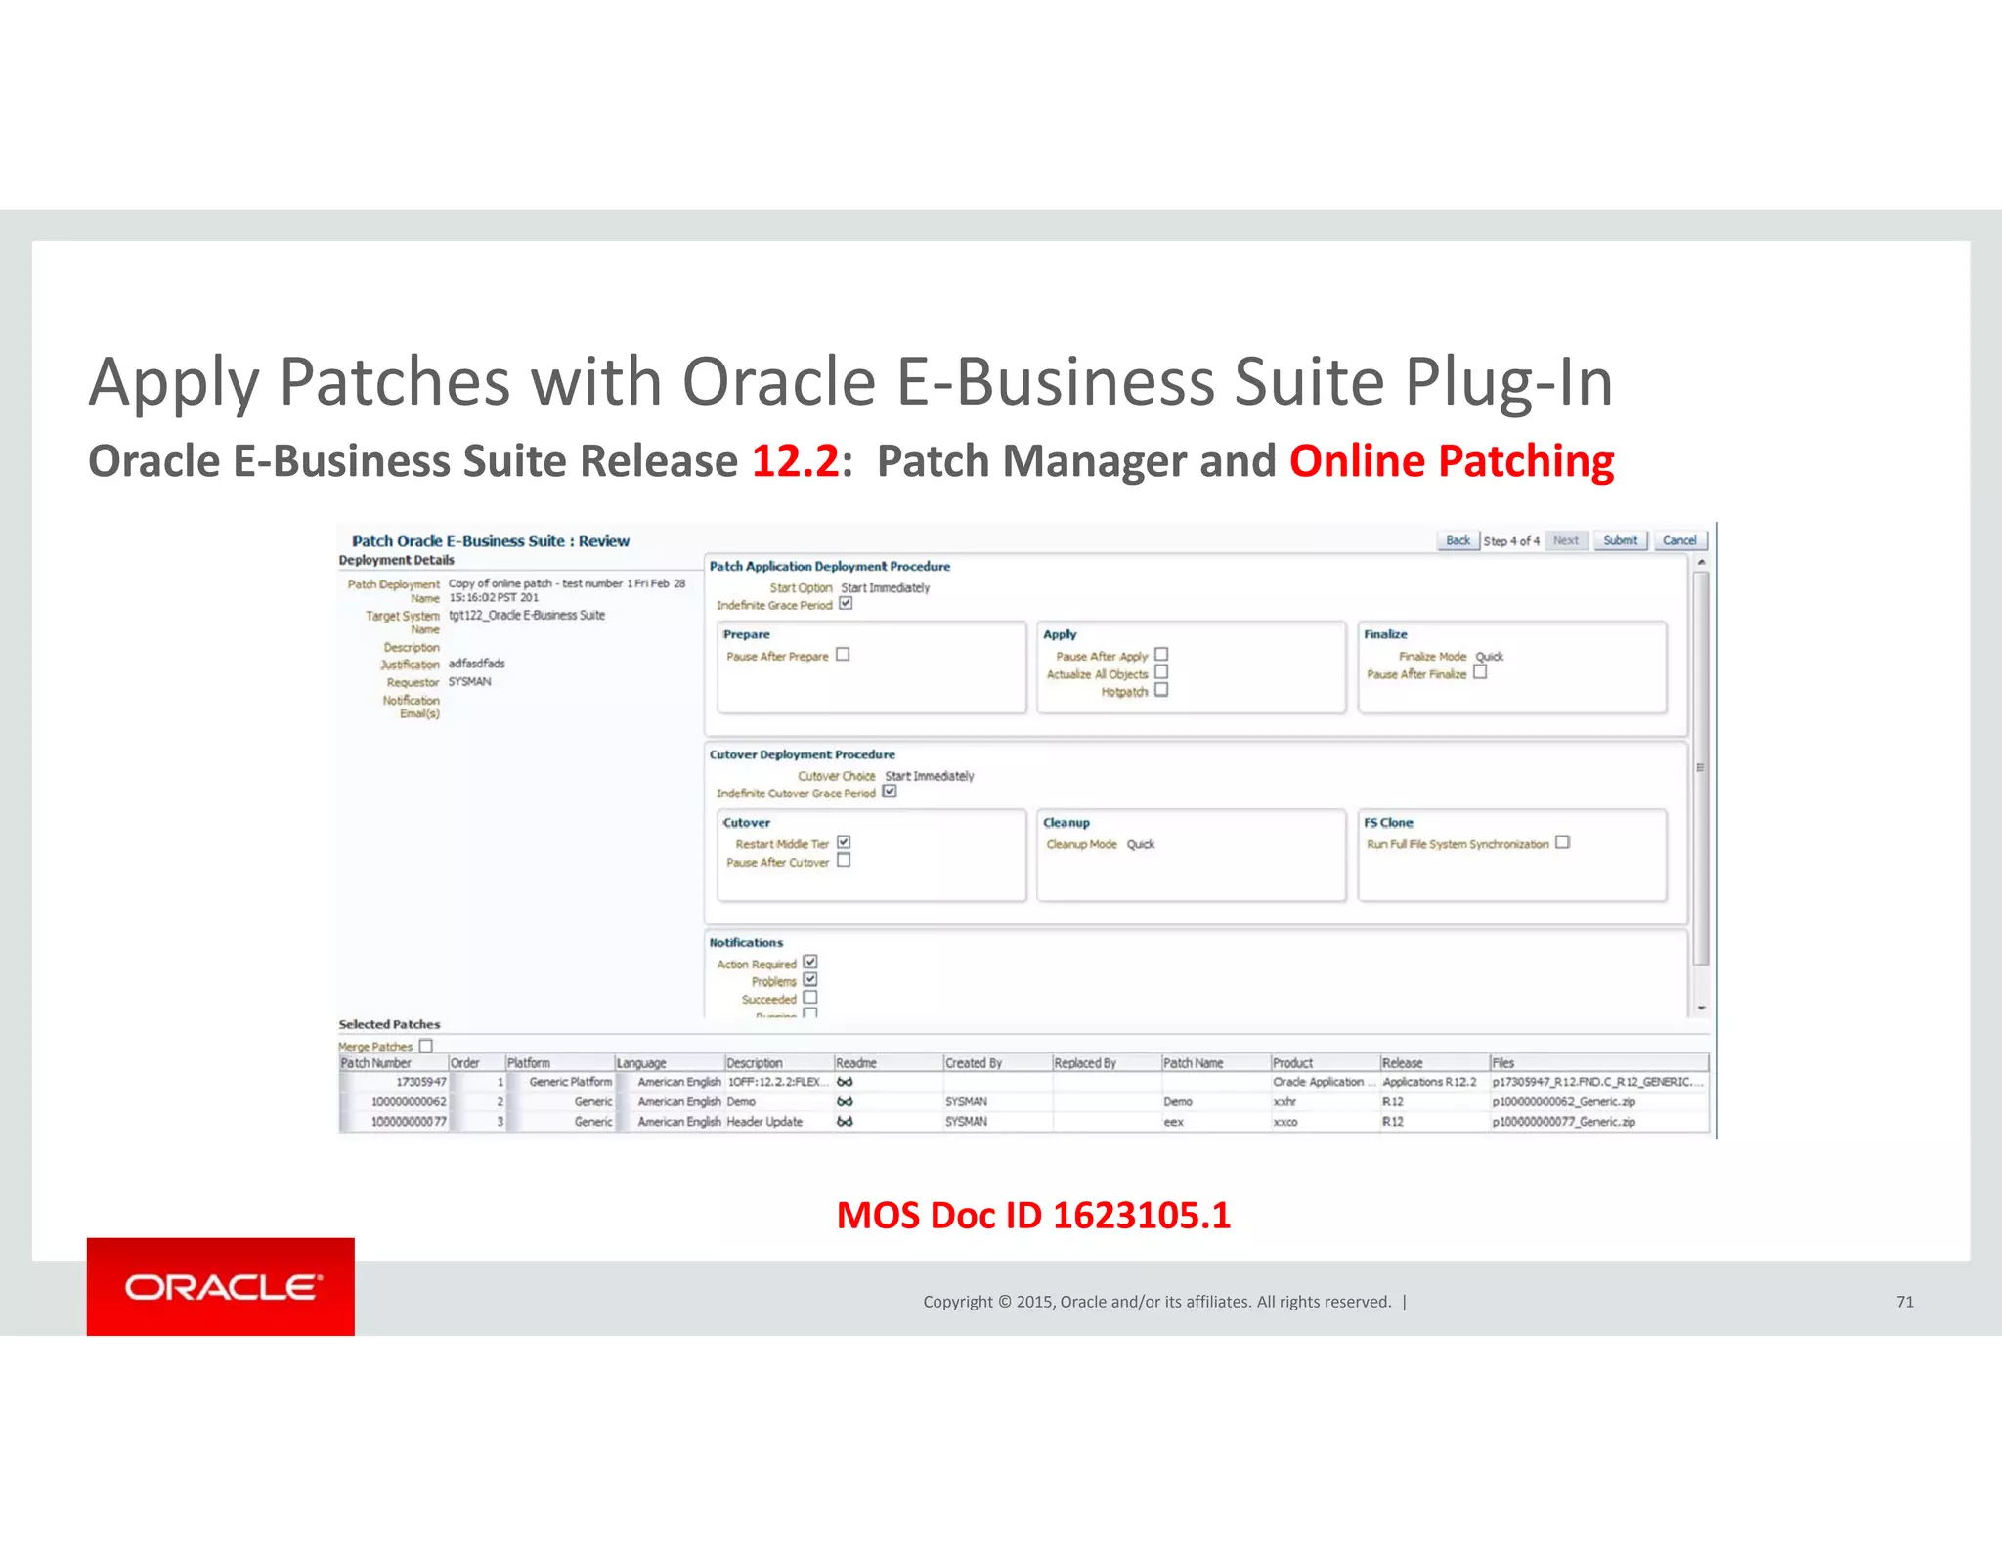Click scrollbar down arrow in review panel
This screenshot has height=1546, width=2002.
point(1701,1008)
